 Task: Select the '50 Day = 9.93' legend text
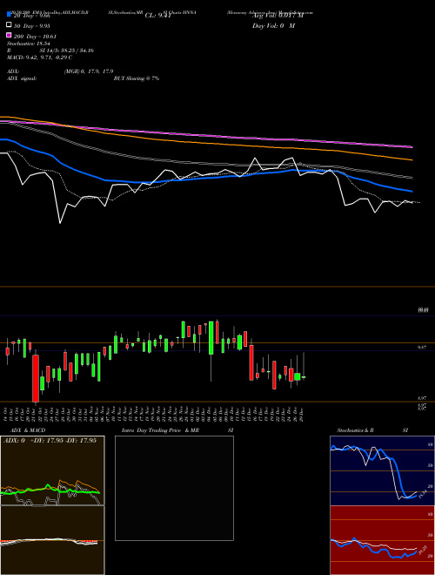pyautogui.click(x=32, y=26)
